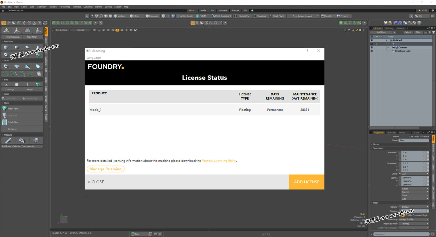Image resolution: width=436 pixels, height=237 pixels.
Task: Open the Foundry Licensing Utility link
Action: (x=219, y=161)
